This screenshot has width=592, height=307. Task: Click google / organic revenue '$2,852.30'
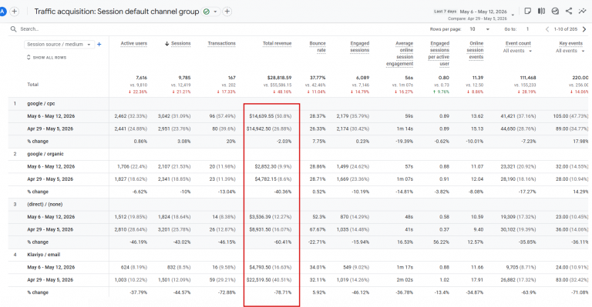[x=265, y=166]
